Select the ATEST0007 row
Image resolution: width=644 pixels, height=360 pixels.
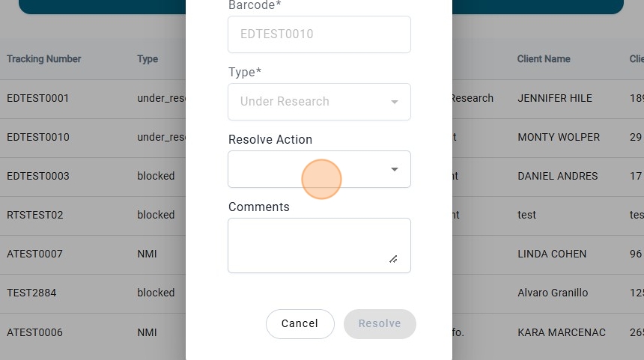(34, 254)
